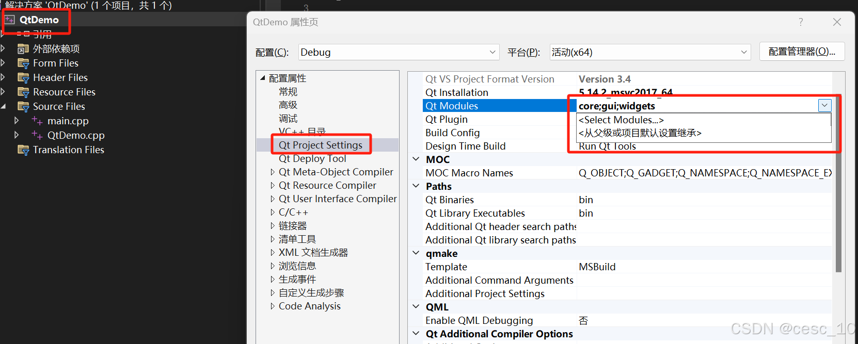The width and height of the screenshot is (858, 344).
Task: Click the core;gui;widgets modules value field
Action: 697,106
